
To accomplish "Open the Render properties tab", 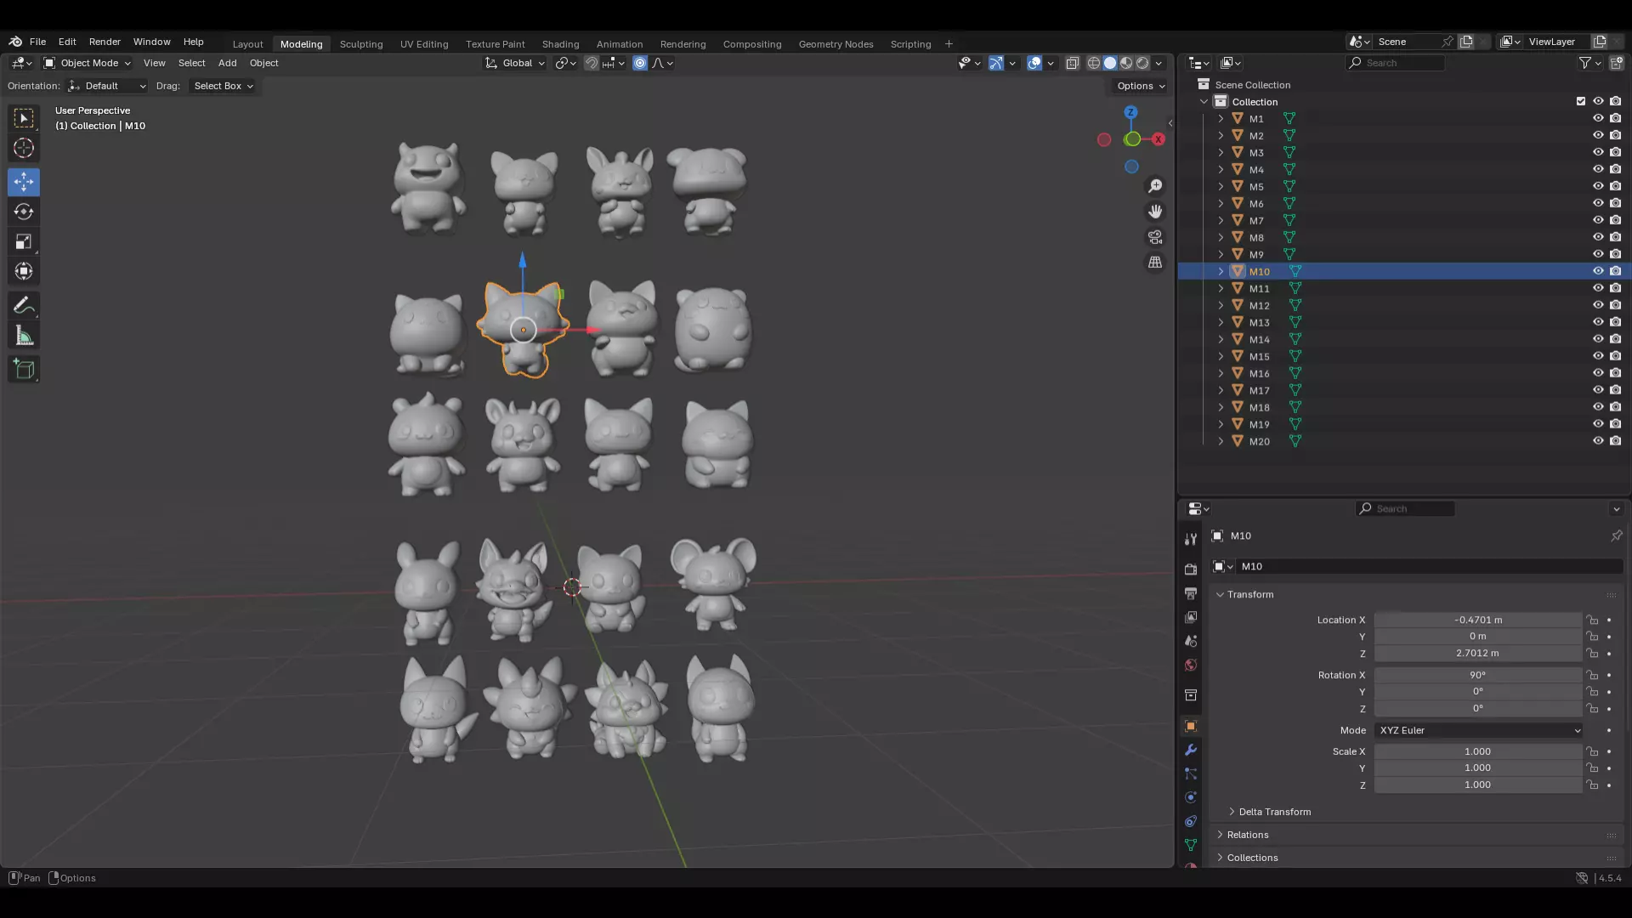I will pyautogui.click(x=1191, y=569).
